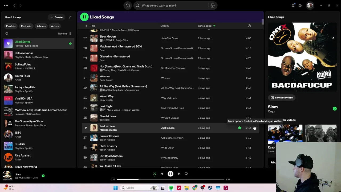This screenshot has height=192, width=341.
Task: Pause Liked Songs with green header button
Action: (x=84, y=17)
